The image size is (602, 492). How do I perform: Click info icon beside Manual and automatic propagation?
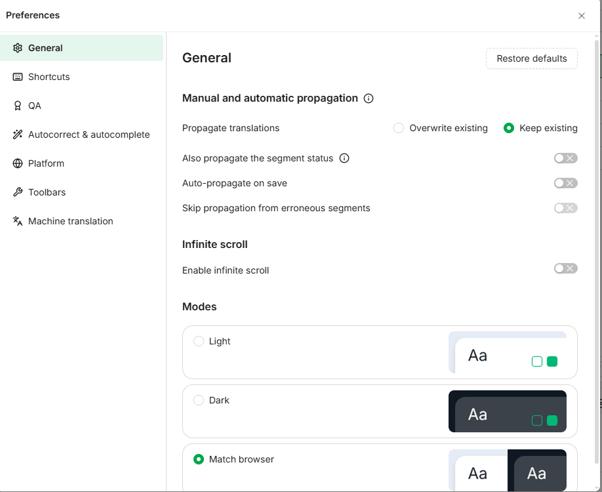pos(369,98)
